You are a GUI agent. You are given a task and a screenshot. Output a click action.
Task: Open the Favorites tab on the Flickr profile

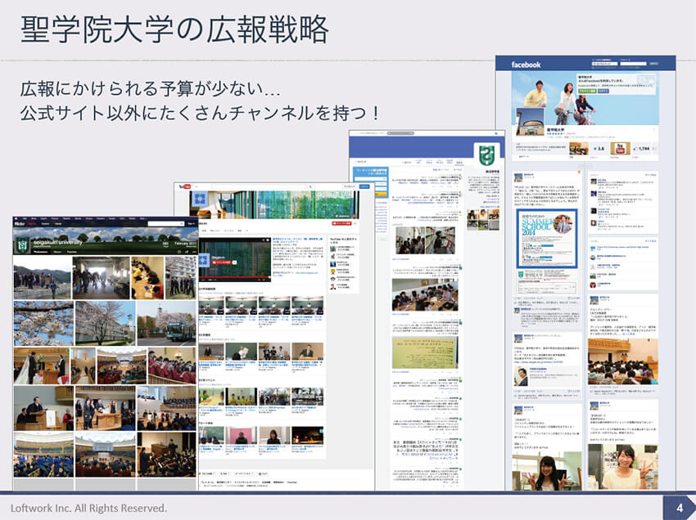[x=72, y=252]
